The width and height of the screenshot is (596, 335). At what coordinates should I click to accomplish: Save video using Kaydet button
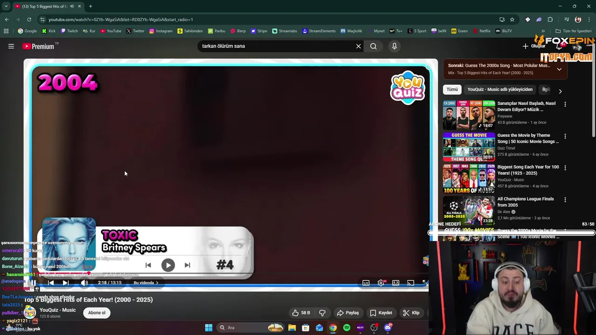[381, 313]
